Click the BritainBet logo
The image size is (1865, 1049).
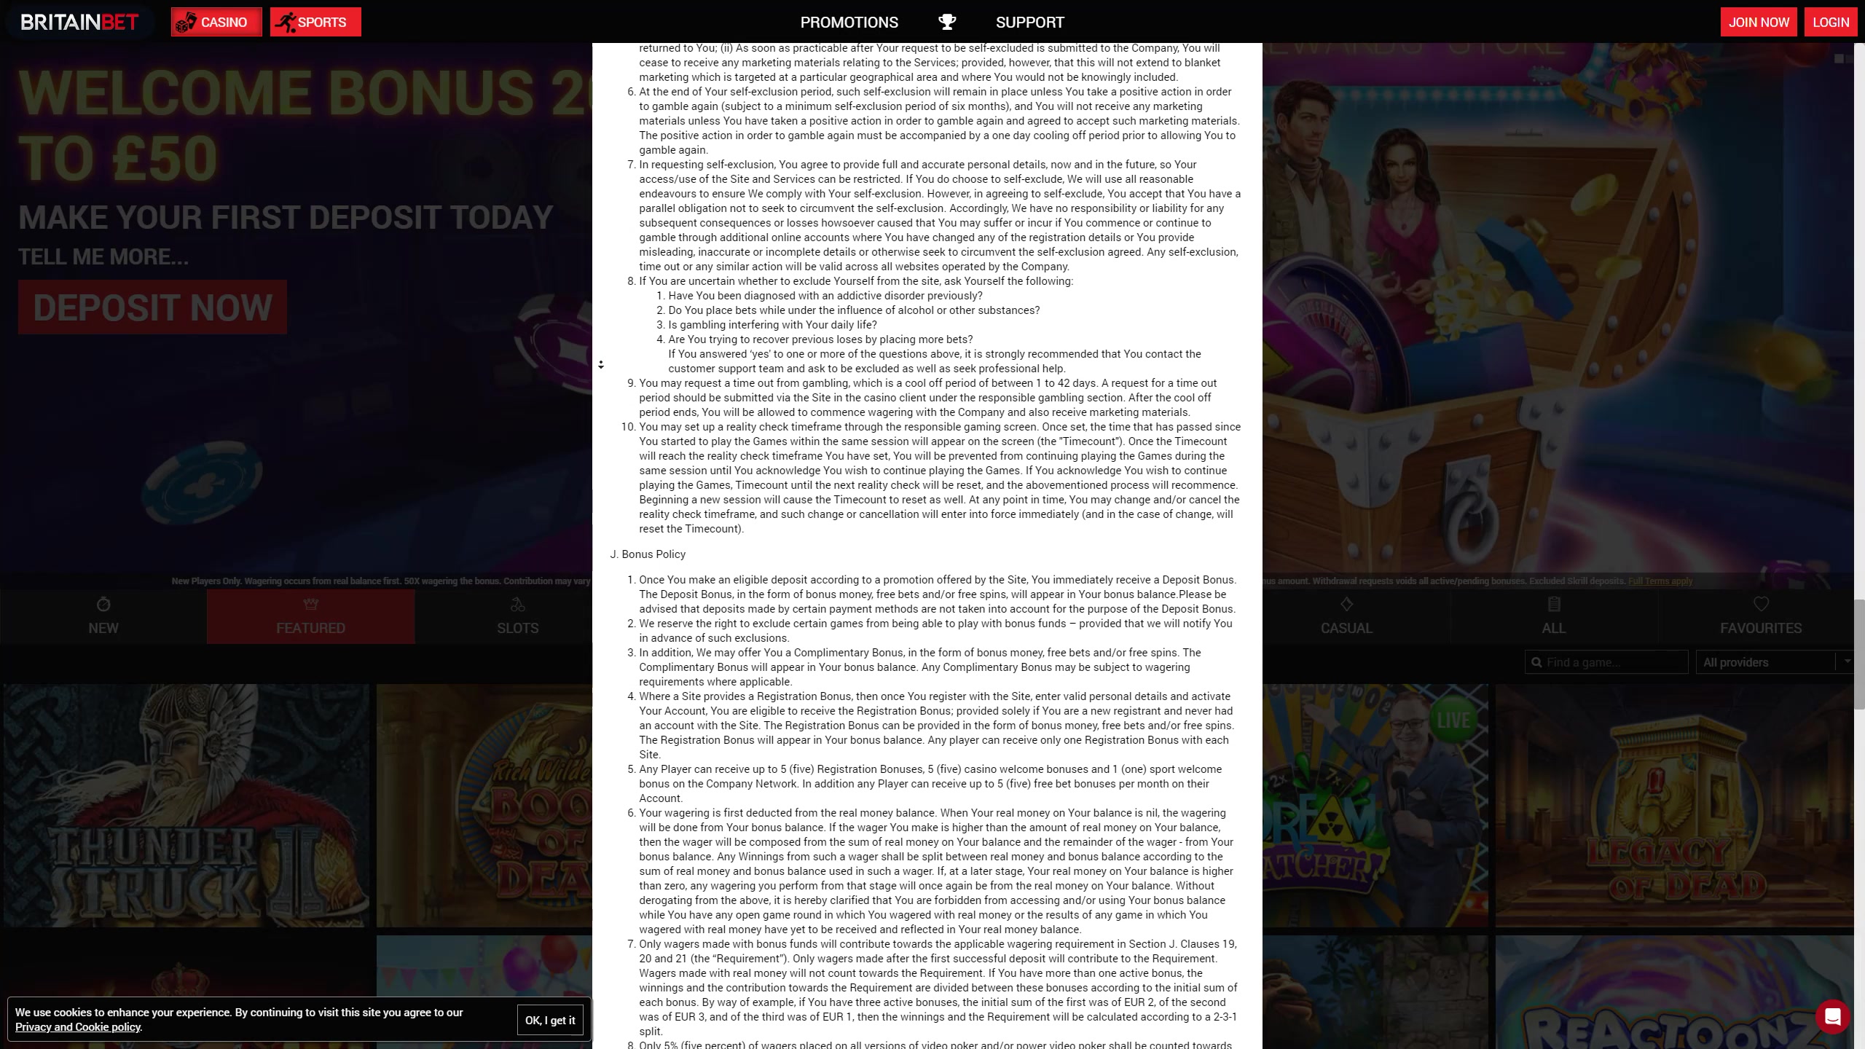(79, 22)
